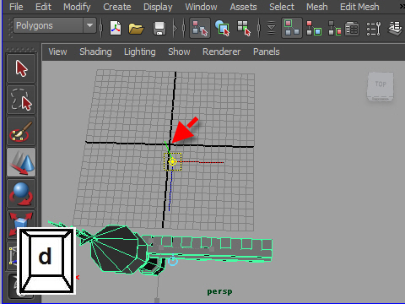This screenshot has height=304, width=405.
Task: Open the Select menu
Action: pyautogui.click(x=282, y=7)
